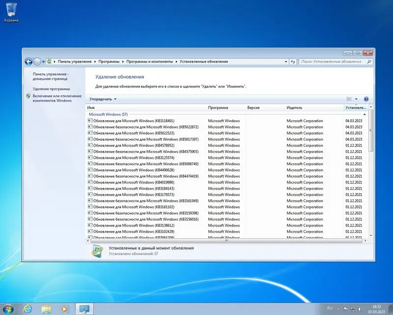Click Установленные обновления breadcrumb segment
This screenshot has height=315, width=393.
click(x=204, y=62)
